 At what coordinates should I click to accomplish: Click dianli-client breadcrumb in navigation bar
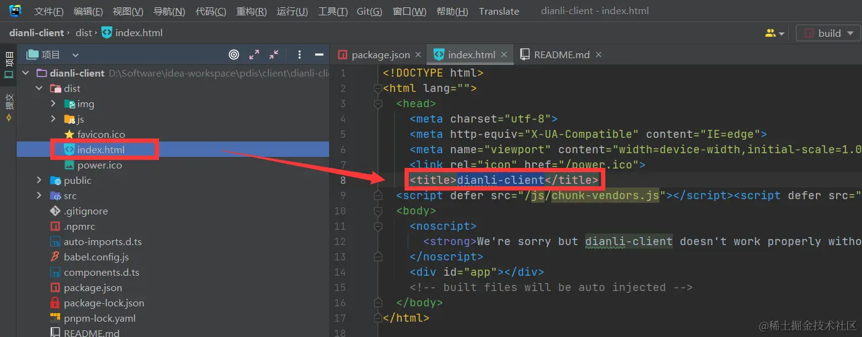(x=37, y=32)
